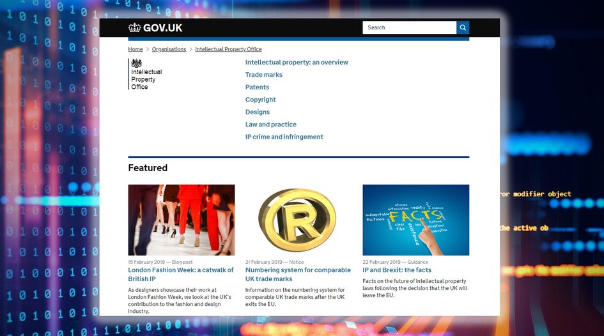The width and height of the screenshot is (604, 336).
Task: Open the Designs link
Action: click(x=258, y=112)
